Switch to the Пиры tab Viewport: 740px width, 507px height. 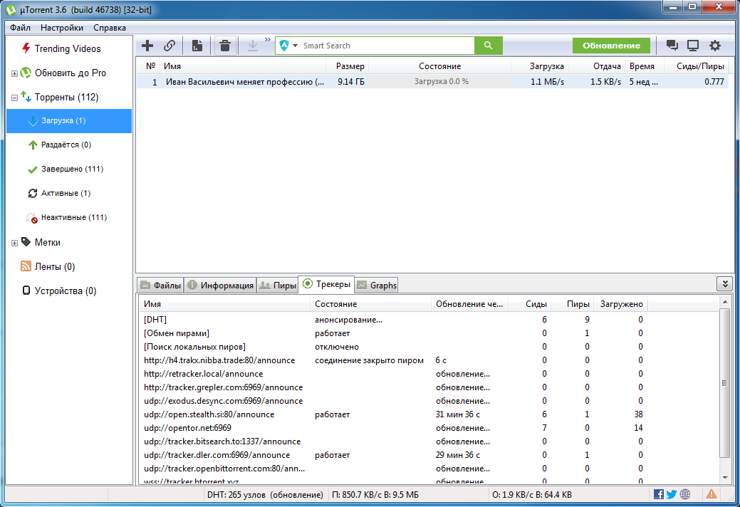[278, 285]
